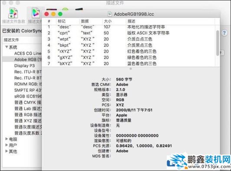
Task: Select the "desc" tag row
Action: [129, 27]
